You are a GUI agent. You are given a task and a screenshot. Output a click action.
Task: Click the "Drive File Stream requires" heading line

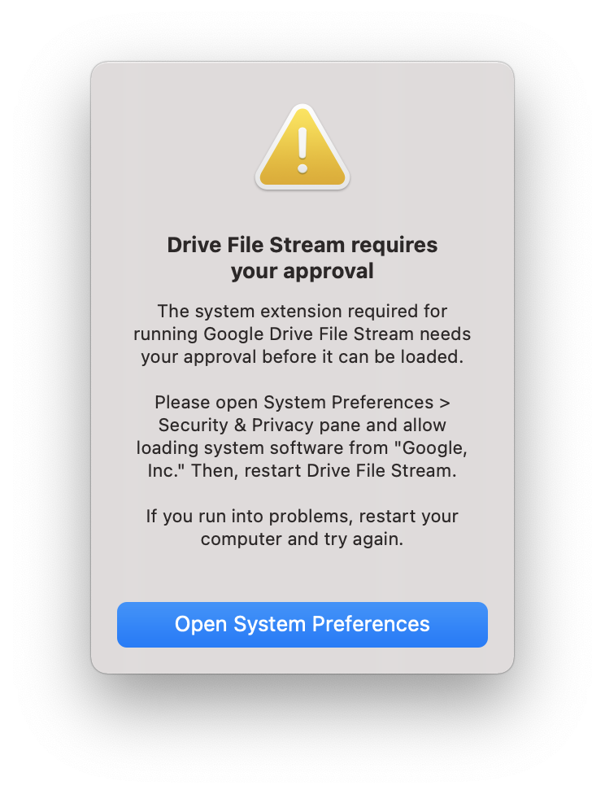click(x=302, y=245)
